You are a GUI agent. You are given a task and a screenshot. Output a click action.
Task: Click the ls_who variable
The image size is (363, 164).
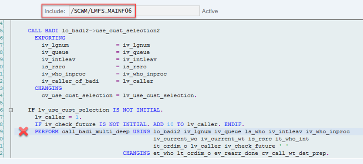point(254,132)
